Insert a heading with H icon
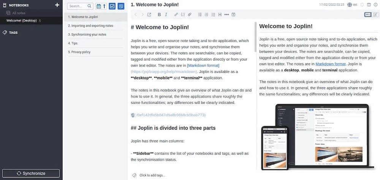Viewport: 380px width, 180px height. click(x=220, y=14)
